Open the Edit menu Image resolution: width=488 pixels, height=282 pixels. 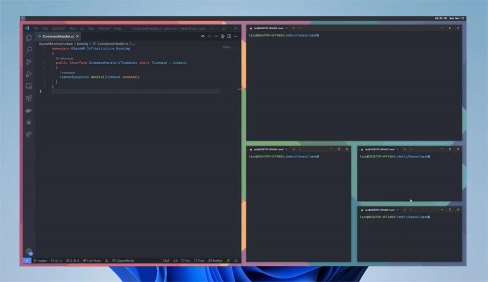[x=45, y=29]
